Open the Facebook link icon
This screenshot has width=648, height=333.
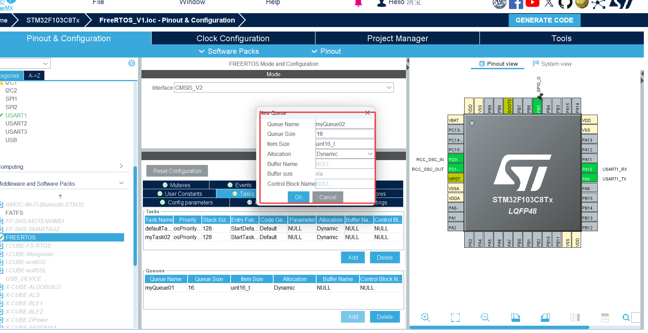click(x=516, y=4)
